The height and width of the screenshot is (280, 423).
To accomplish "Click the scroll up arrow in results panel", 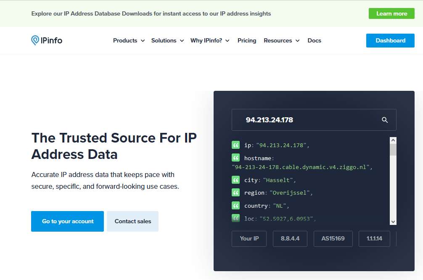I will (x=393, y=141).
